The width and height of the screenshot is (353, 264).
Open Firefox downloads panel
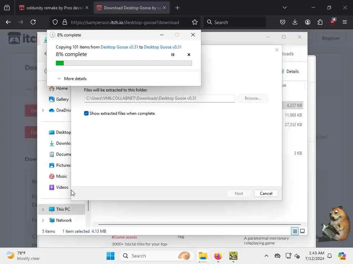[x=295, y=22]
